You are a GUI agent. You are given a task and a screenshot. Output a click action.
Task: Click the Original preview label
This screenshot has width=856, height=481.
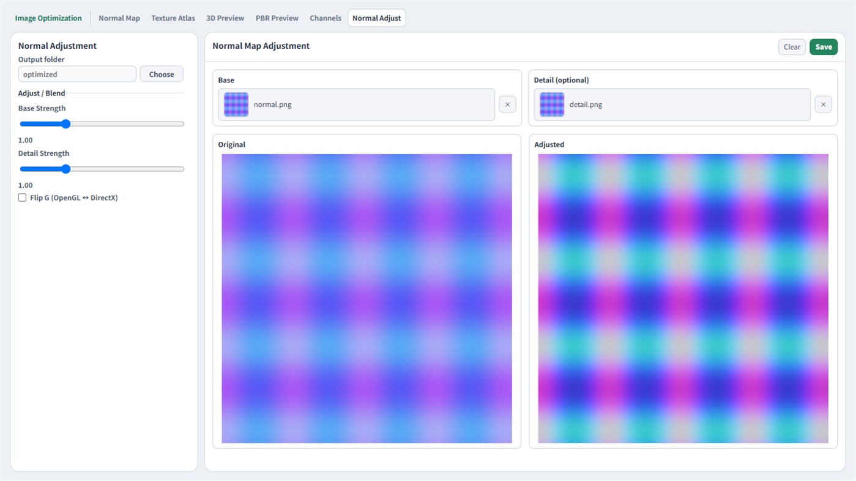[x=232, y=145]
